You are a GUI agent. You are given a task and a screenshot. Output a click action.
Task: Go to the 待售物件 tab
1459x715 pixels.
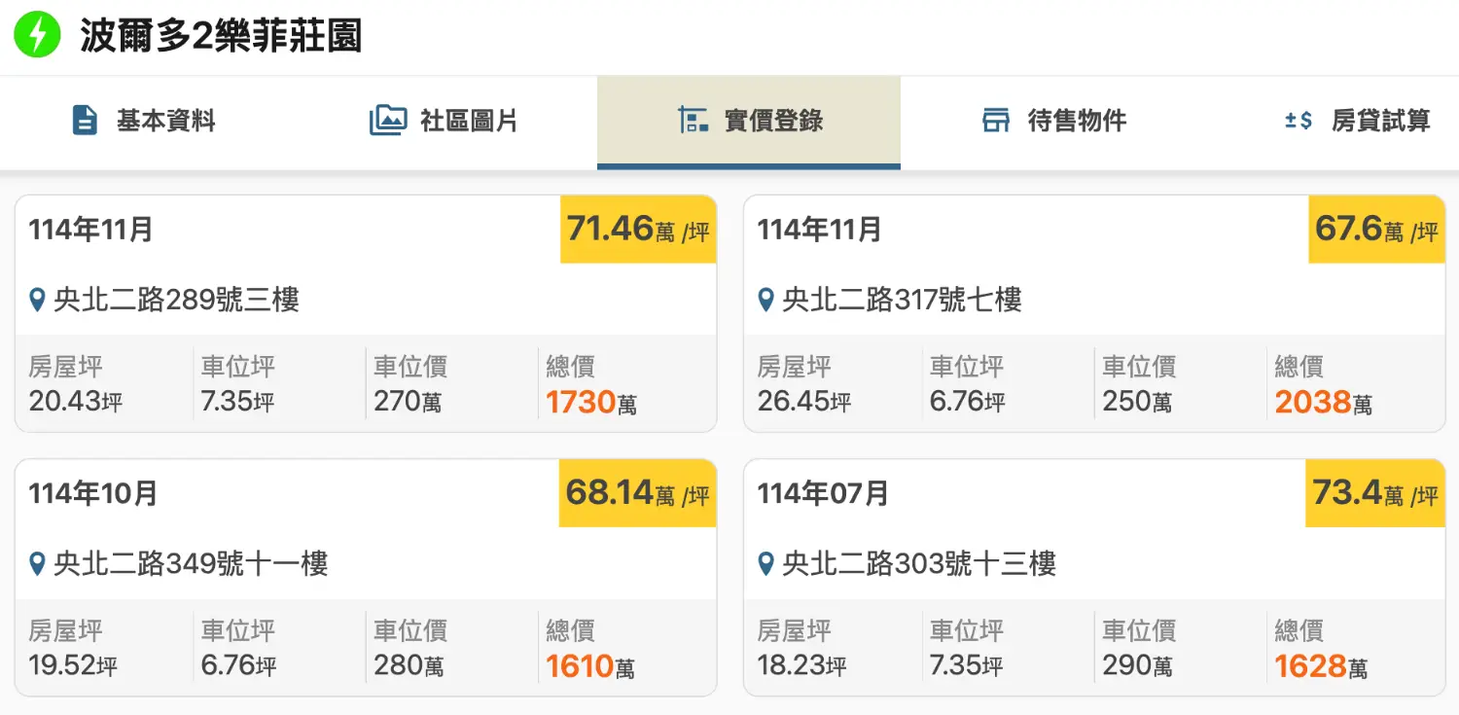click(1054, 121)
